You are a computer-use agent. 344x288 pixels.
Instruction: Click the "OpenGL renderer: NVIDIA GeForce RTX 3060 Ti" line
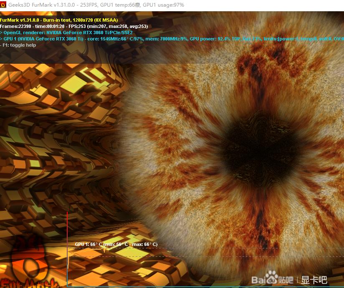[x=66, y=33]
